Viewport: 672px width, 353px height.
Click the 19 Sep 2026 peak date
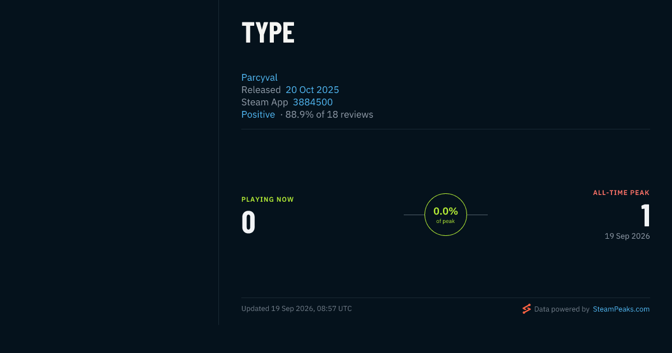[x=627, y=236]
